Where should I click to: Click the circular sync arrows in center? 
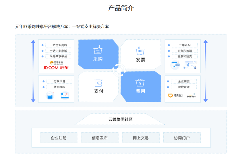[x=119, y=71]
